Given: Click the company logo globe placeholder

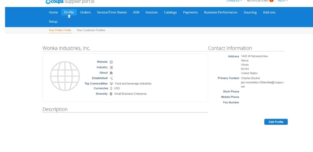Looking at the screenshot, I should [x=65, y=76].
